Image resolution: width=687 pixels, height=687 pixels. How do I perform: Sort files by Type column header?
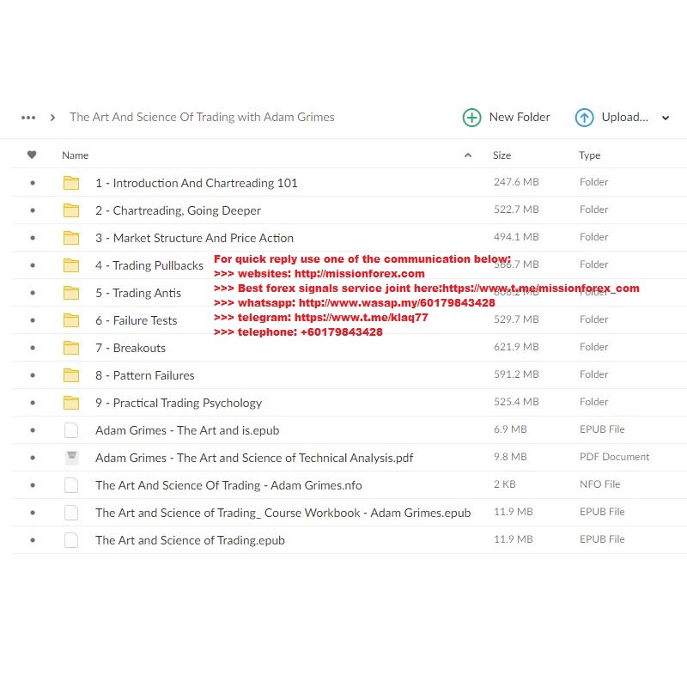point(589,155)
